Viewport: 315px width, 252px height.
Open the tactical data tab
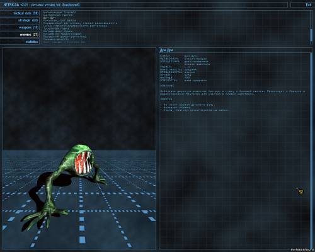[x=20, y=13]
